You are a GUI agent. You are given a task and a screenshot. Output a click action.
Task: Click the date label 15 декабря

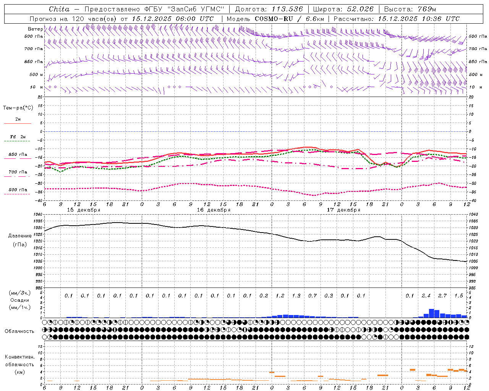(x=84, y=210)
